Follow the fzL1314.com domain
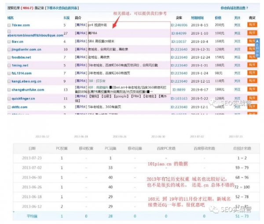The height and width of the screenshot is (224, 264). 237,73
